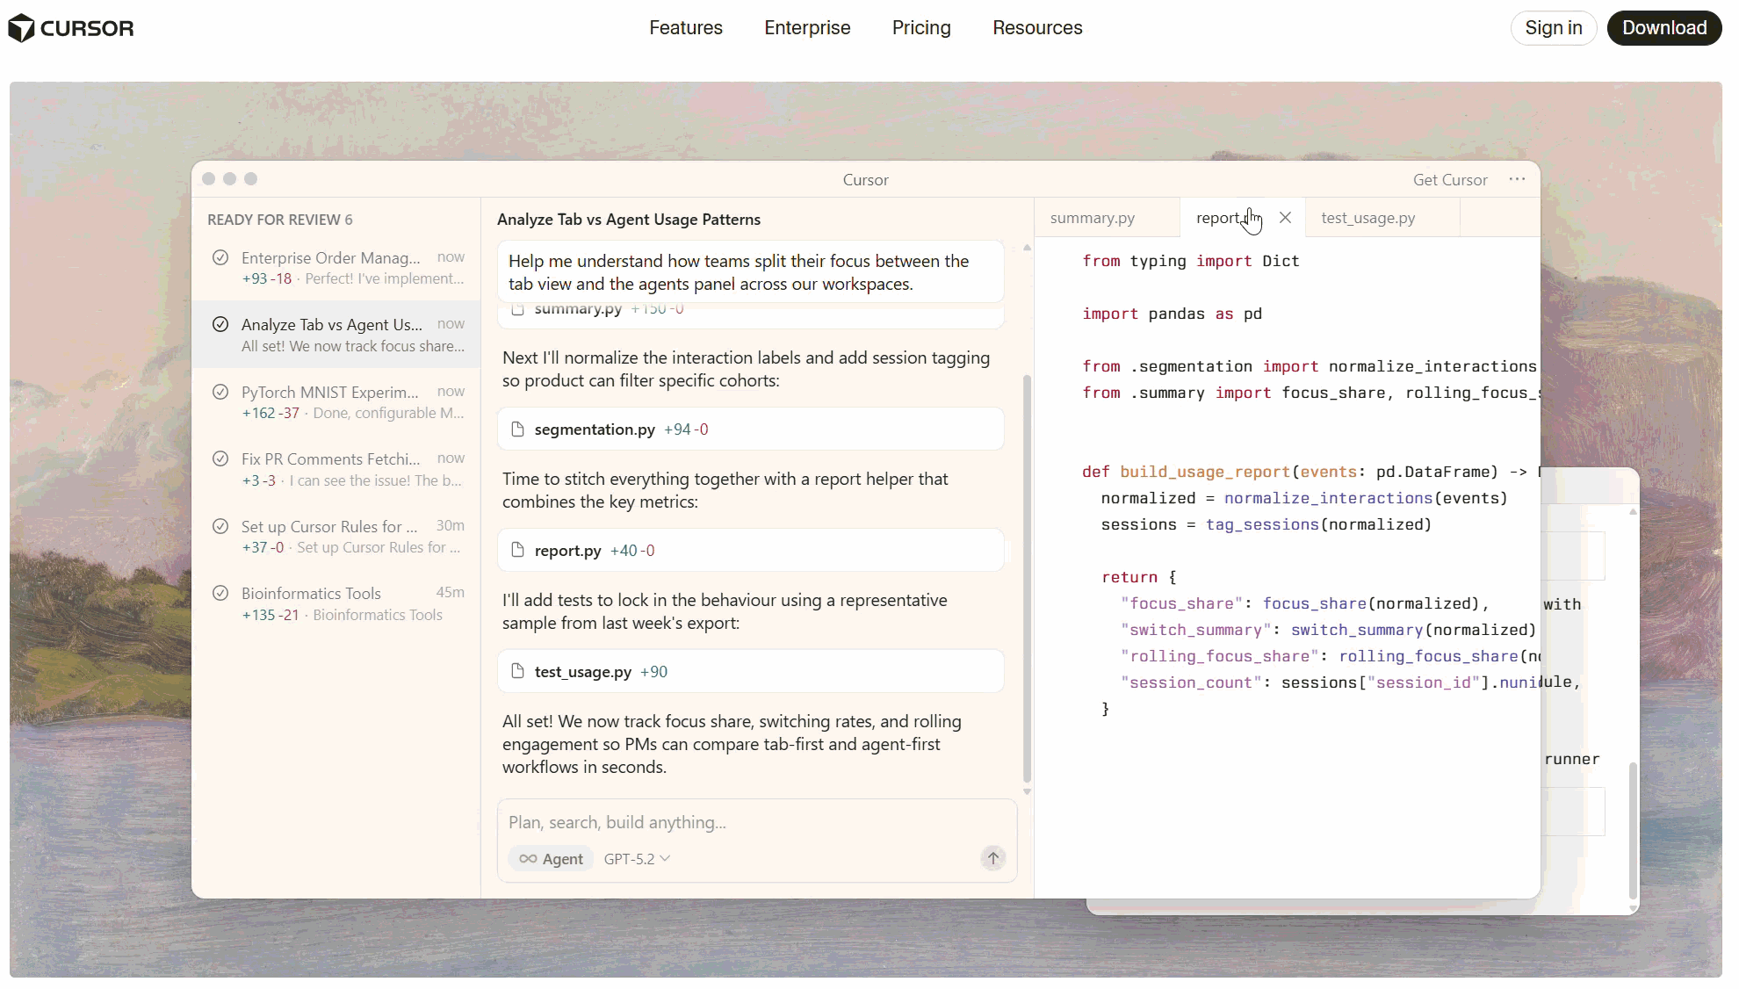Click the send arrow icon in chat
Screen dimensions: 1739x989
(x=992, y=858)
